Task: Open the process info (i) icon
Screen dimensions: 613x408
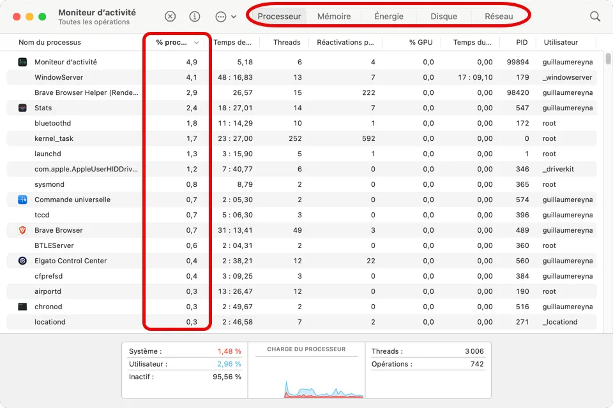Action: coord(195,17)
